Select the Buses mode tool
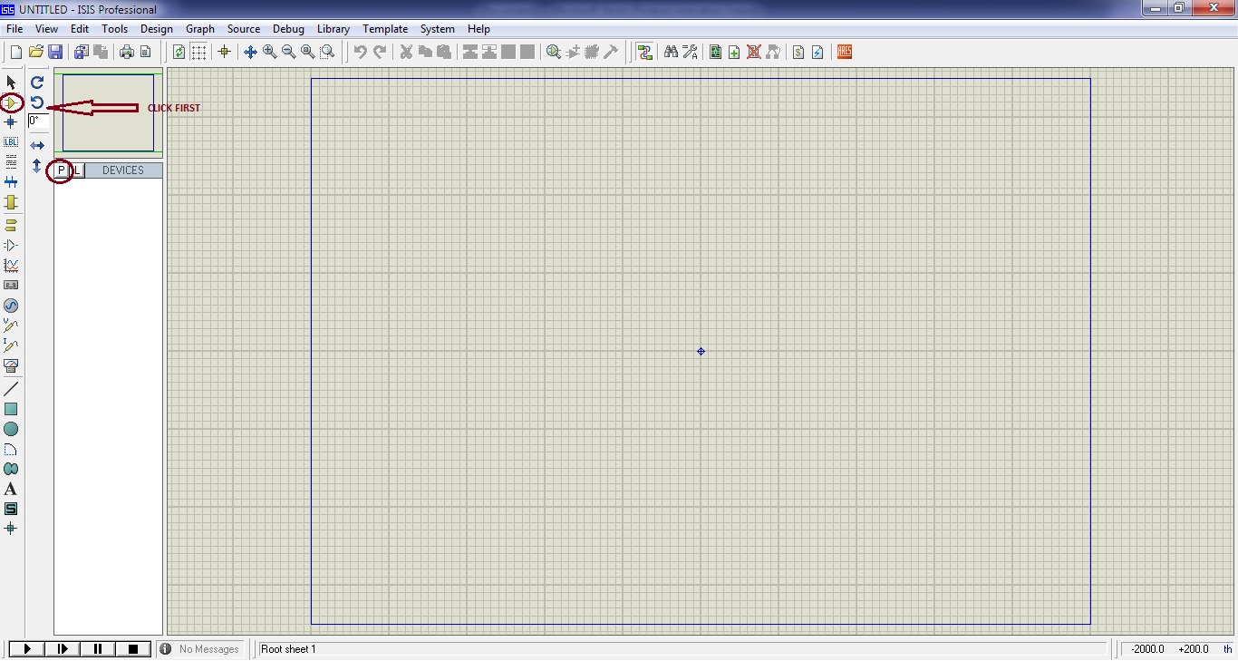This screenshot has height=661, width=1238. (11, 181)
